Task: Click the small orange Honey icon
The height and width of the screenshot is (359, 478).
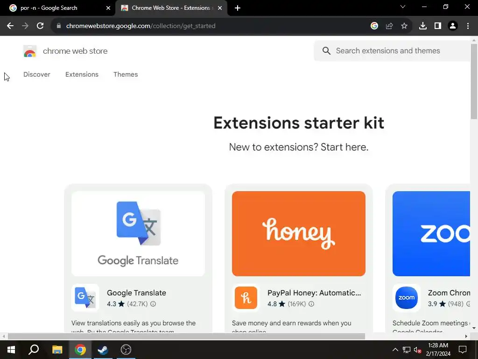Action: (x=246, y=298)
